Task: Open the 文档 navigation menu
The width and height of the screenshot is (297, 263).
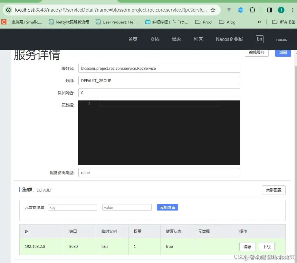Action: [154, 39]
